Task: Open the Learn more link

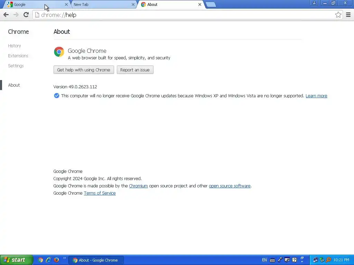Action: click(316, 96)
